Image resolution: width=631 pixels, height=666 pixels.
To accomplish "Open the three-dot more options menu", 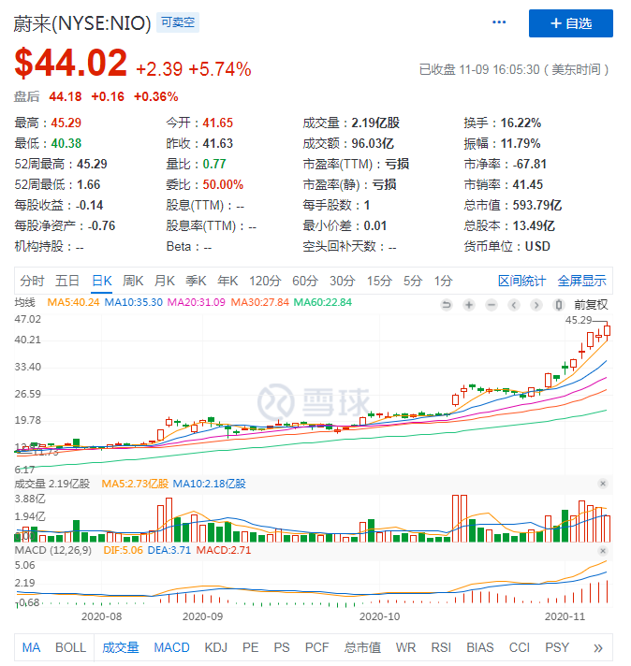I will click(499, 22).
